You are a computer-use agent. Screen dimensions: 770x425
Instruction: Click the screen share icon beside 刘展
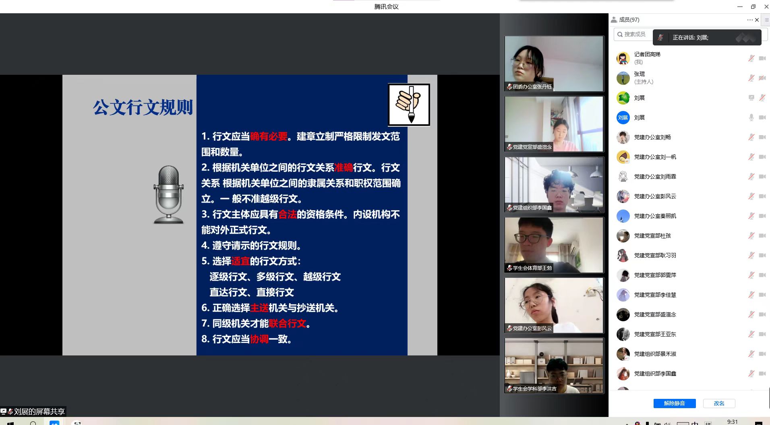coord(751,98)
